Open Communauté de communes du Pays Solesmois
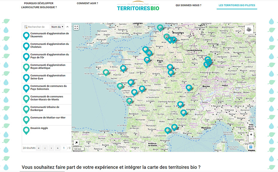 (47, 89)
